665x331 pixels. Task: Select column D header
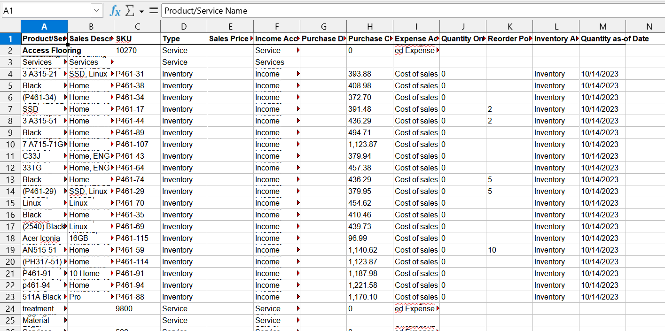point(184,27)
